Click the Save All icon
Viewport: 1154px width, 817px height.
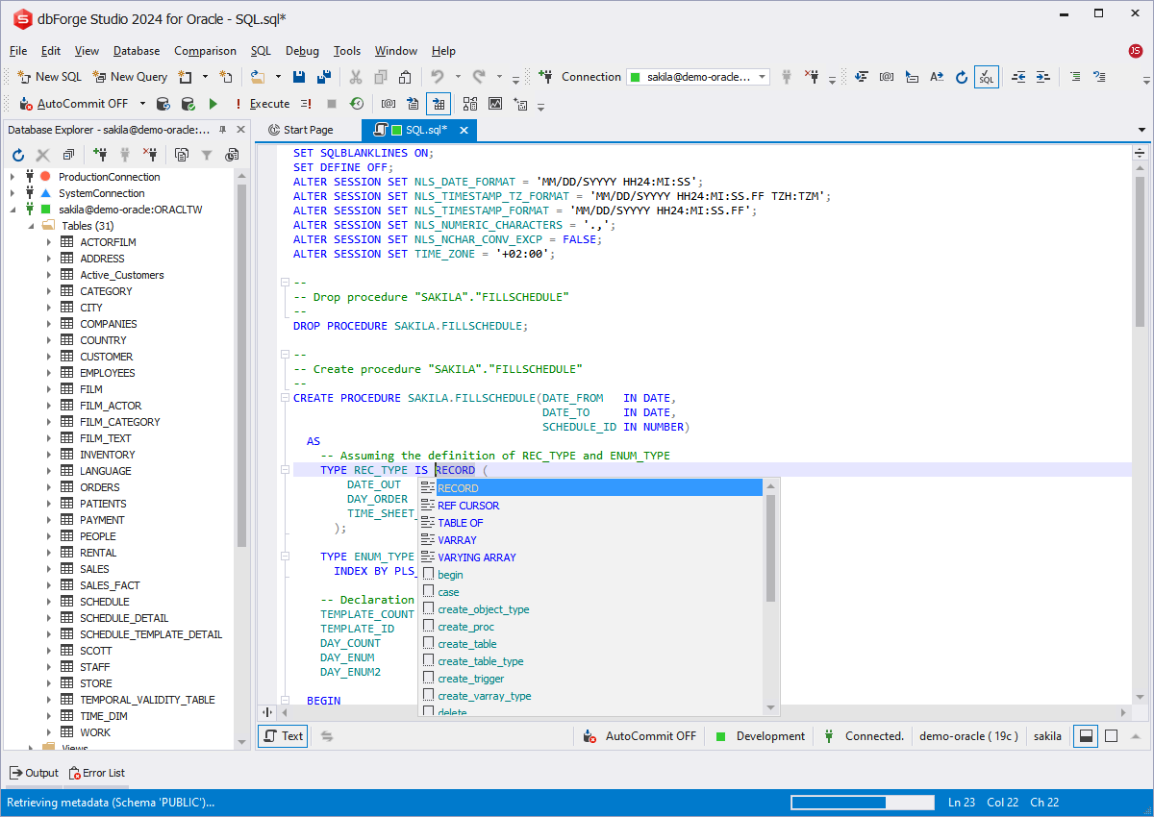tap(325, 77)
